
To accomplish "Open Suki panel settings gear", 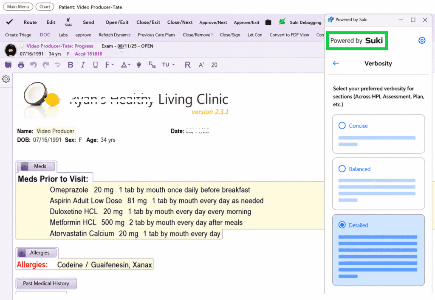I will pyautogui.click(x=422, y=40).
